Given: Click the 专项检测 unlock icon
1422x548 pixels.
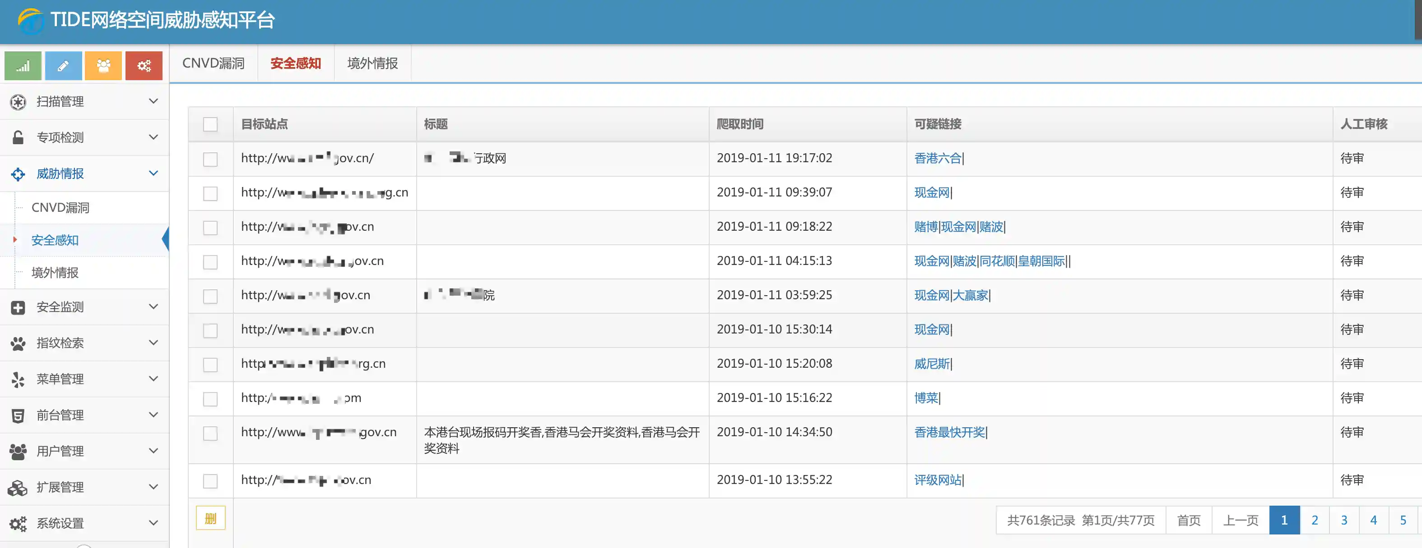Looking at the screenshot, I should click(x=18, y=138).
